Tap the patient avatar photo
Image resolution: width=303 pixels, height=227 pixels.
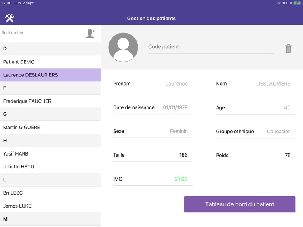coord(123,47)
